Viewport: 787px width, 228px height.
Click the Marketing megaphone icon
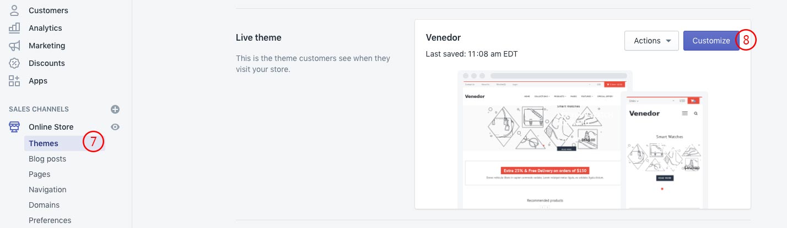click(x=14, y=46)
